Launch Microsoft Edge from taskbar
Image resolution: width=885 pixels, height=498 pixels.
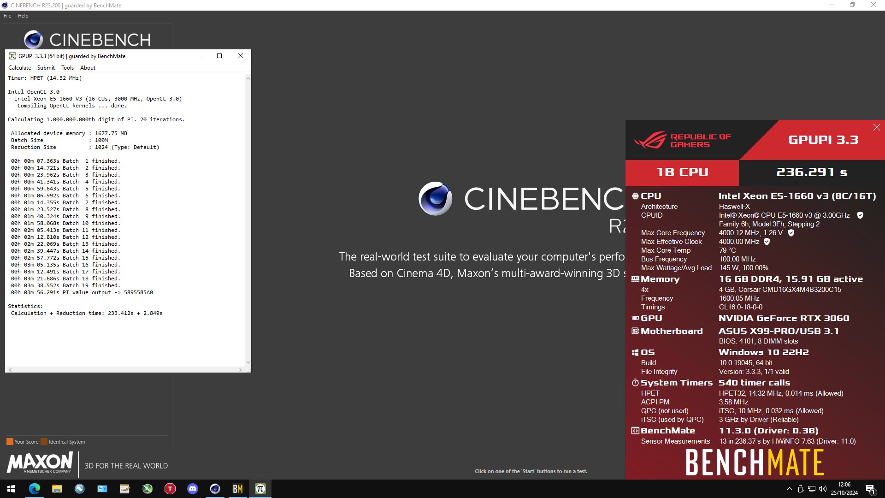pyautogui.click(x=34, y=489)
